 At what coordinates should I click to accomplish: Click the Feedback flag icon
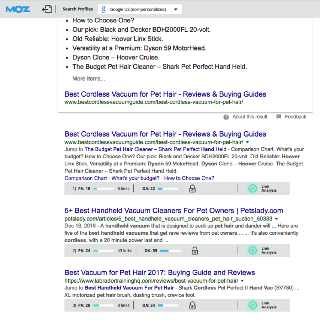coord(279,117)
